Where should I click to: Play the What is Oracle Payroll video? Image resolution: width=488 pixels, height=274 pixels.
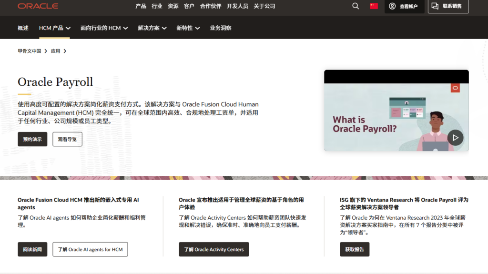pos(455,138)
